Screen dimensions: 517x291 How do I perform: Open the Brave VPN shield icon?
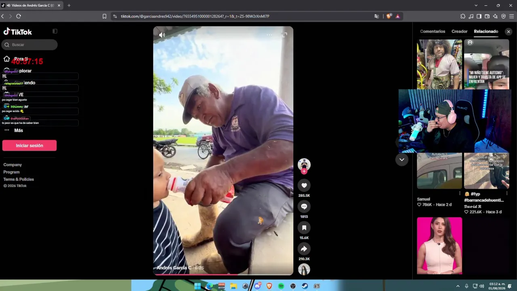[x=503, y=16]
